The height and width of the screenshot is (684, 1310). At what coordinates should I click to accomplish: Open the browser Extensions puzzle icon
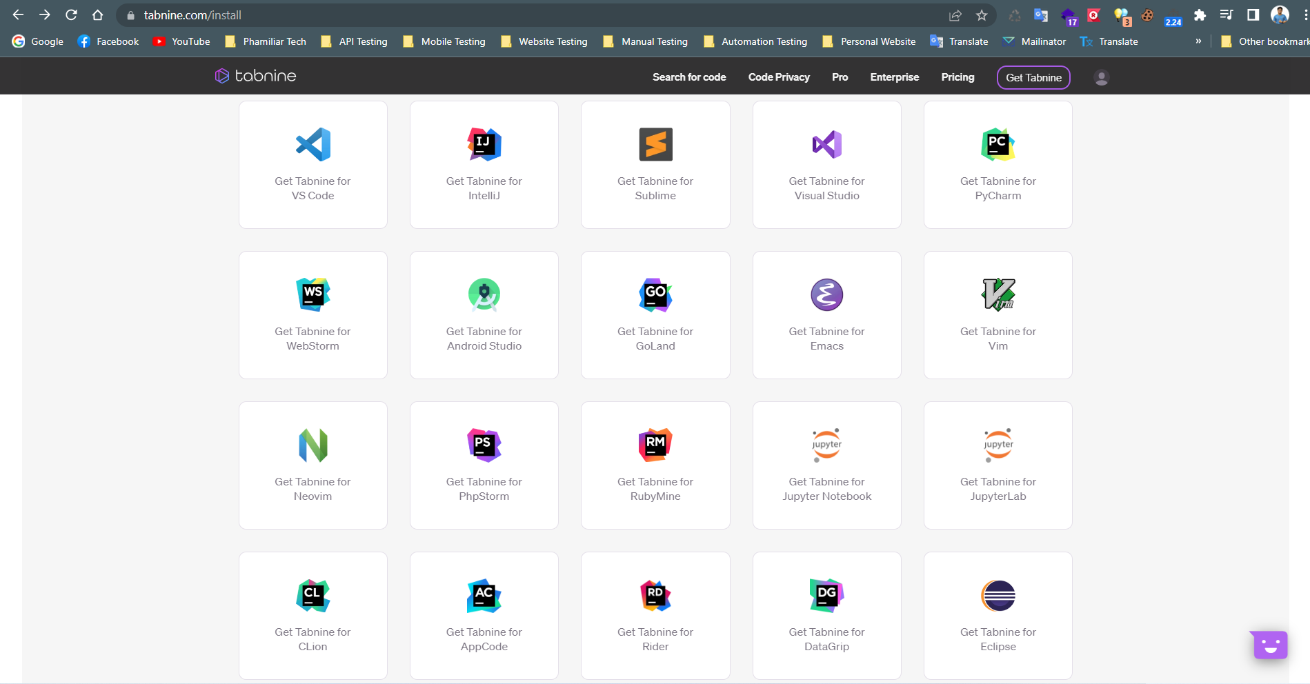point(1200,15)
